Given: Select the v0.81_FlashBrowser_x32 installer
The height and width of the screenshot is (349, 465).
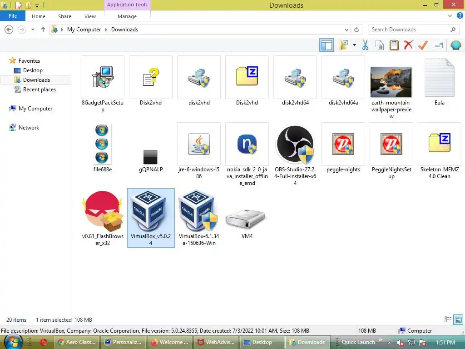Looking at the screenshot, I should coord(103,211).
